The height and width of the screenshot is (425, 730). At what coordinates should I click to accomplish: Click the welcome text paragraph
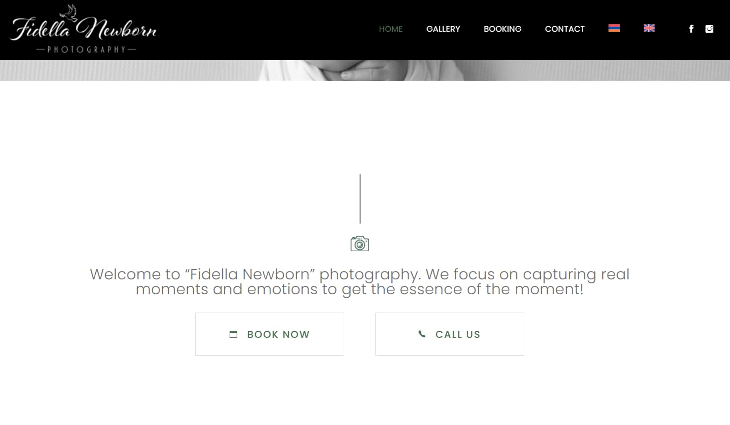(360, 281)
